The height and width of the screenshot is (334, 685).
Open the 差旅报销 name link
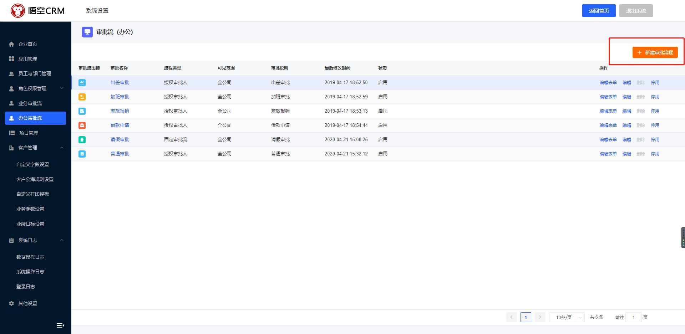click(120, 111)
